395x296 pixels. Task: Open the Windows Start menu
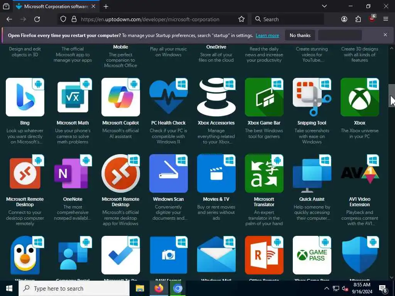coord(9,288)
